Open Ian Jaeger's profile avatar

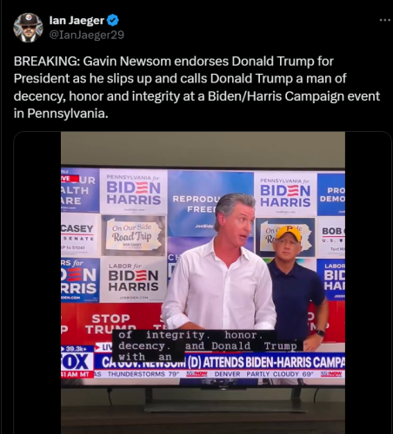tap(28, 28)
